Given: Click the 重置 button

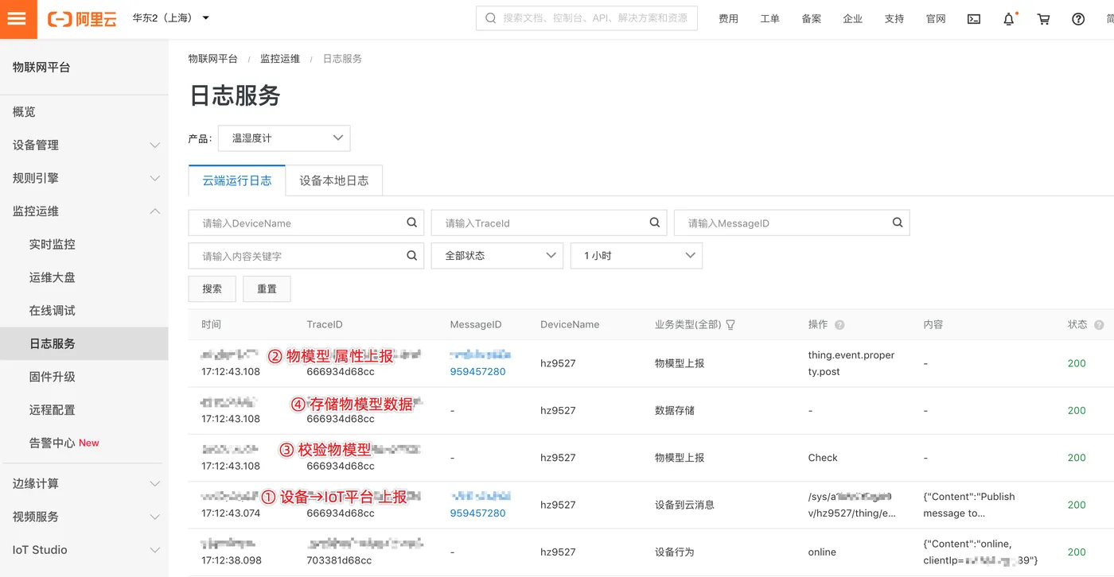Looking at the screenshot, I should [267, 288].
